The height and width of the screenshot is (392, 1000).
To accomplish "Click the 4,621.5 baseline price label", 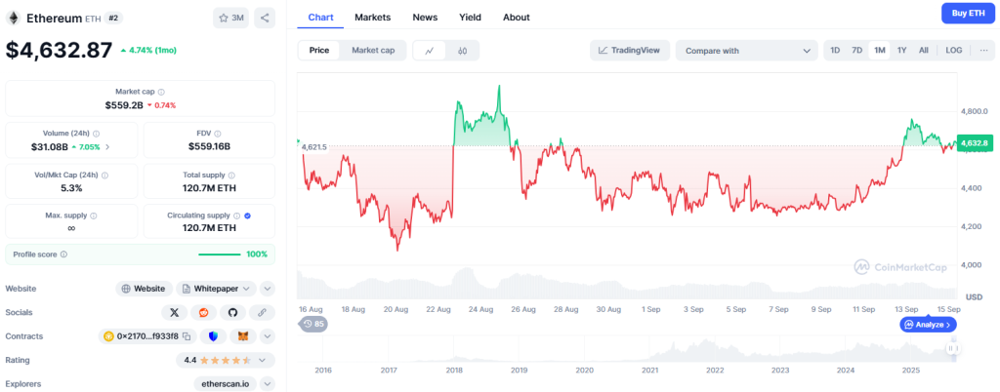I will (x=313, y=147).
